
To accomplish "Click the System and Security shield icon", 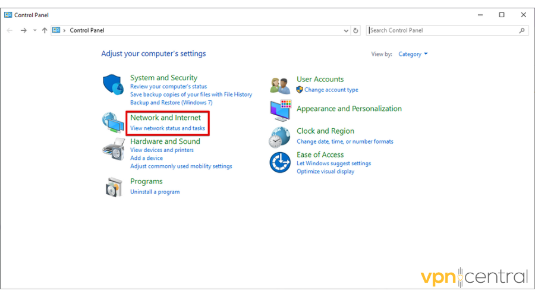I will pos(112,86).
